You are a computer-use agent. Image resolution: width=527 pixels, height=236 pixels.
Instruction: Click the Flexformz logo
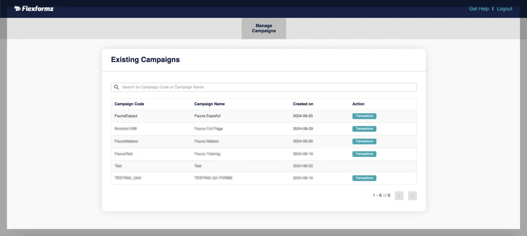pos(34,9)
